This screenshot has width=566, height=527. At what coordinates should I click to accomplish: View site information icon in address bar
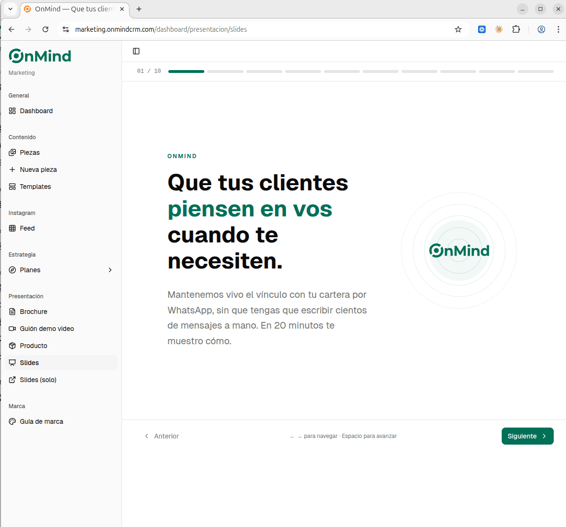66,29
